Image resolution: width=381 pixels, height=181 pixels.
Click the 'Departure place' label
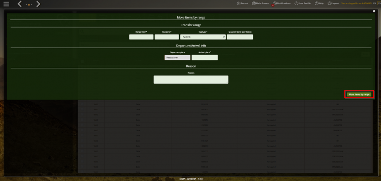tap(177, 52)
